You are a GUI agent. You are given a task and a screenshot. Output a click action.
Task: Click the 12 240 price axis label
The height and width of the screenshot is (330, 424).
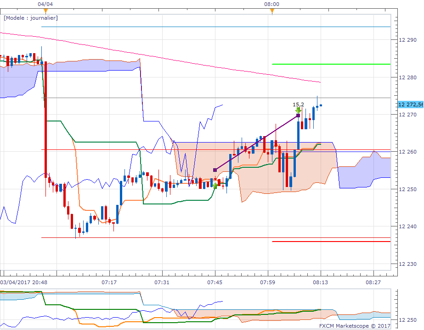(408, 226)
